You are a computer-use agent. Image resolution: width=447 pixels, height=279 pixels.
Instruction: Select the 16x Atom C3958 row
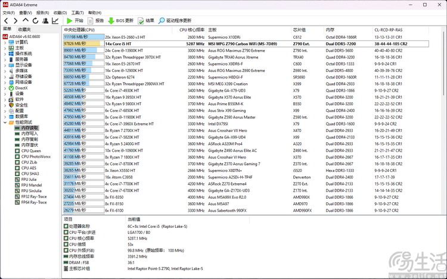[x=246, y=177]
